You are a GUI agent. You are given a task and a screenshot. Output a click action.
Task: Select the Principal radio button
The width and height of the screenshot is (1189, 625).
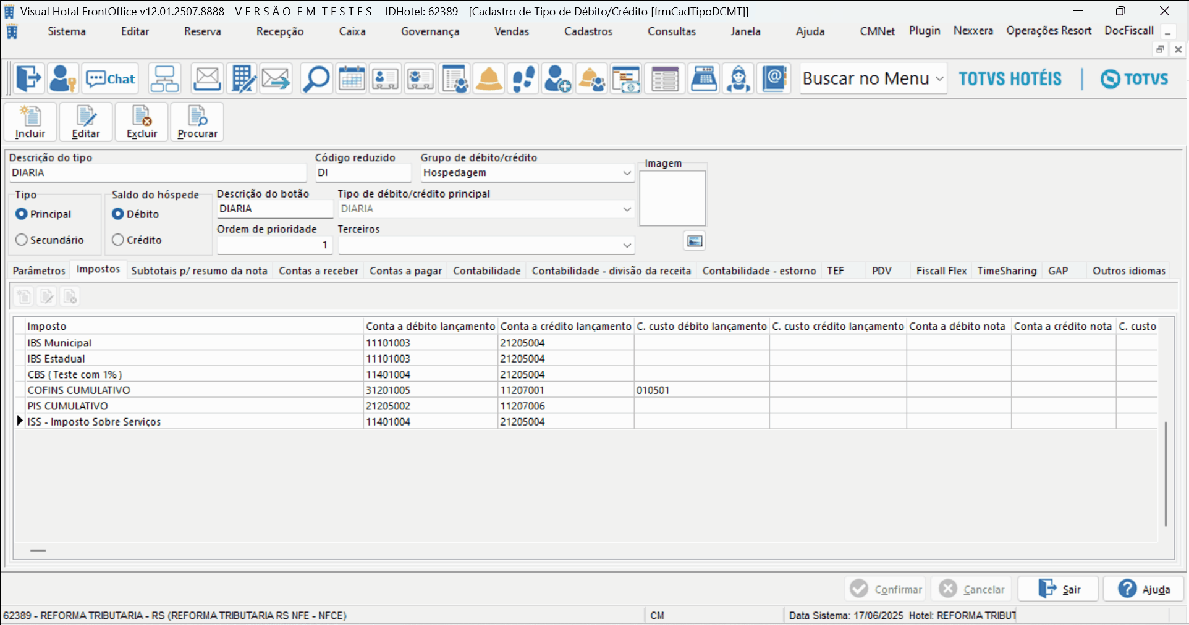22,214
